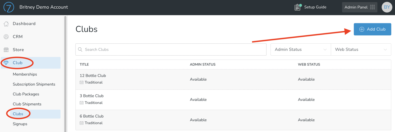Expand the Admin Status dropdown
The height and width of the screenshot is (132, 395).
[x=300, y=50]
